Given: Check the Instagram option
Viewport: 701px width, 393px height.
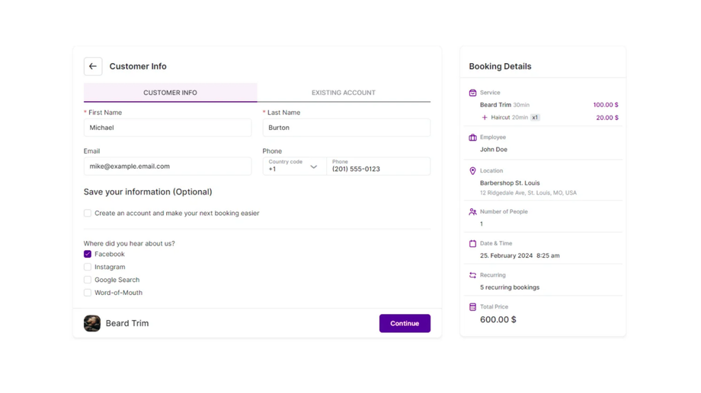Looking at the screenshot, I should [88, 267].
